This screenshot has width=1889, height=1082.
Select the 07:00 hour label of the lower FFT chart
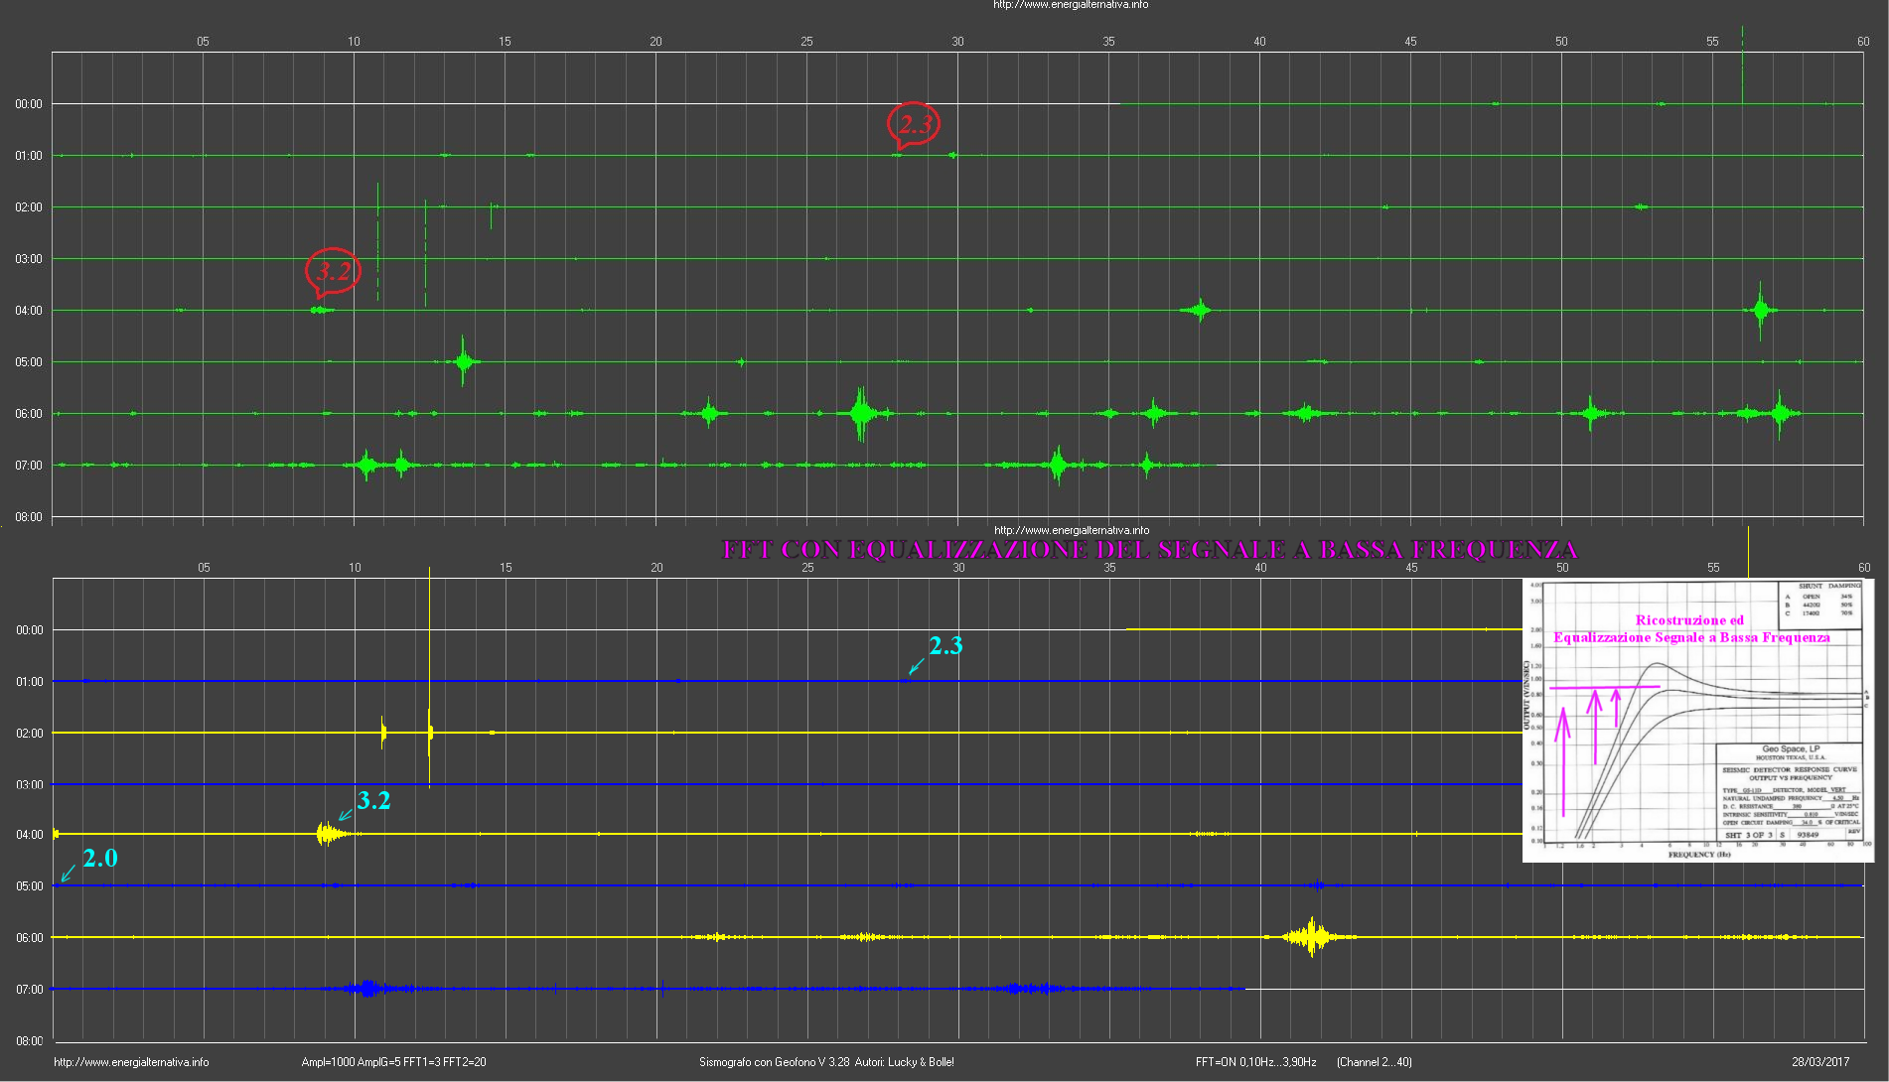click(30, 990)
